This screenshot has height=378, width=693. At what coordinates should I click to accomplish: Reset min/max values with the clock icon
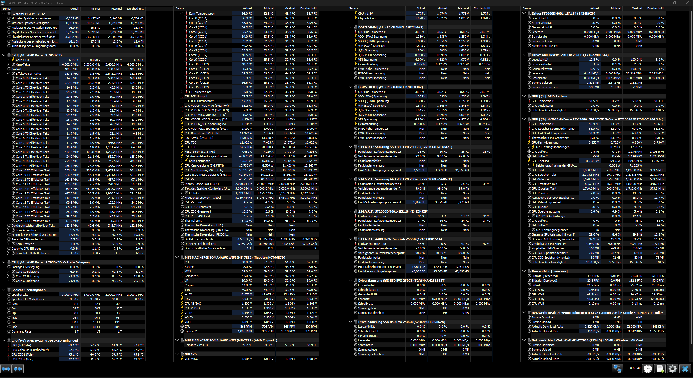(x=648, y=369)
